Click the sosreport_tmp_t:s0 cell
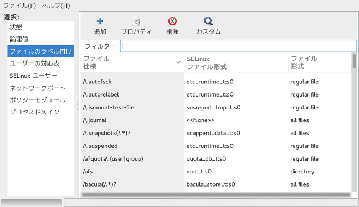This screenshot has width=359, height=207. (x=213, y=108)
